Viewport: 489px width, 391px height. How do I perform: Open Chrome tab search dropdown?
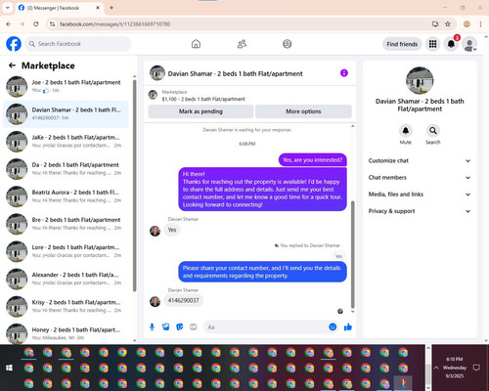[8, 8]
